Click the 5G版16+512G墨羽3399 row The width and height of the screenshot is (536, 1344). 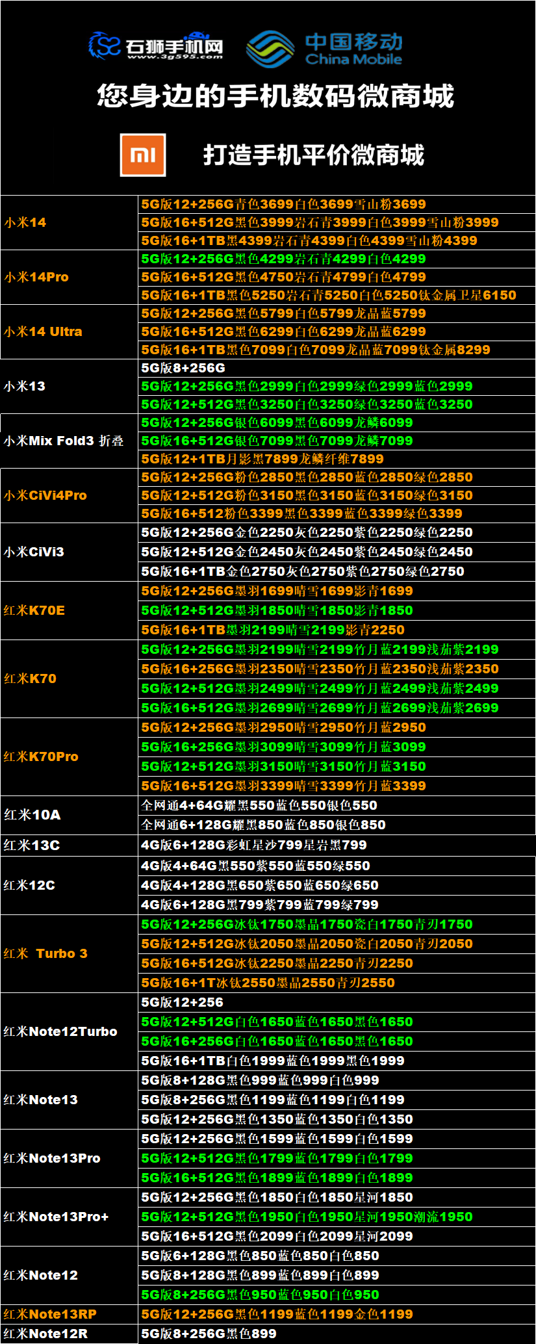[x=337, y=786]
